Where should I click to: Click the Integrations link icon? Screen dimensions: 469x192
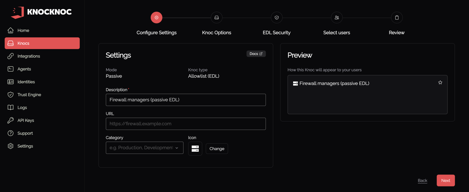click(11, 56)
